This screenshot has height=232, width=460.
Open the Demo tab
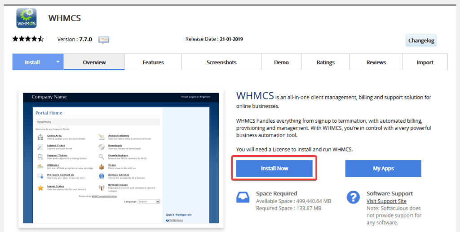[x=281, y=62]
